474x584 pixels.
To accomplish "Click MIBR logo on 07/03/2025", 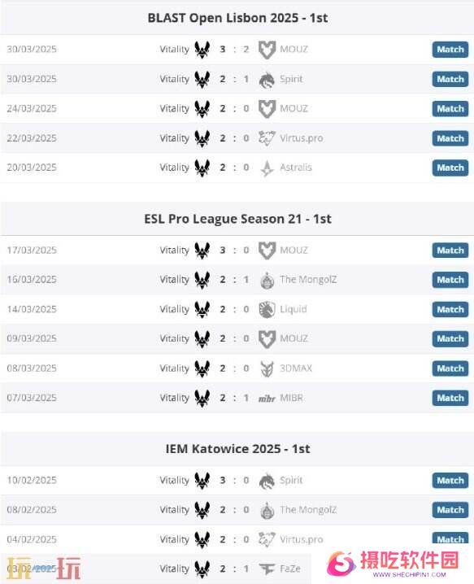I will click(267, 399).
